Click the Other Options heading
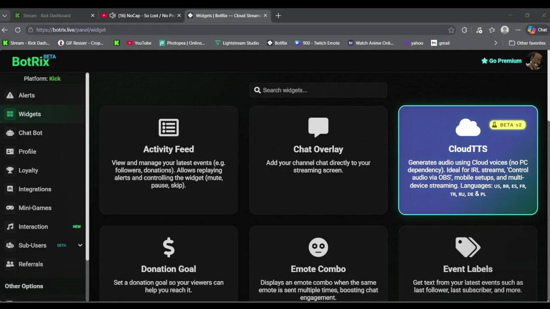The height and width of the screenshot is (309, 550). (24, 286)
